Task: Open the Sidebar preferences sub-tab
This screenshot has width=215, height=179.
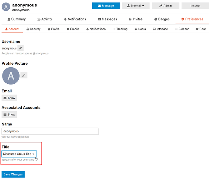Action: 182,29
